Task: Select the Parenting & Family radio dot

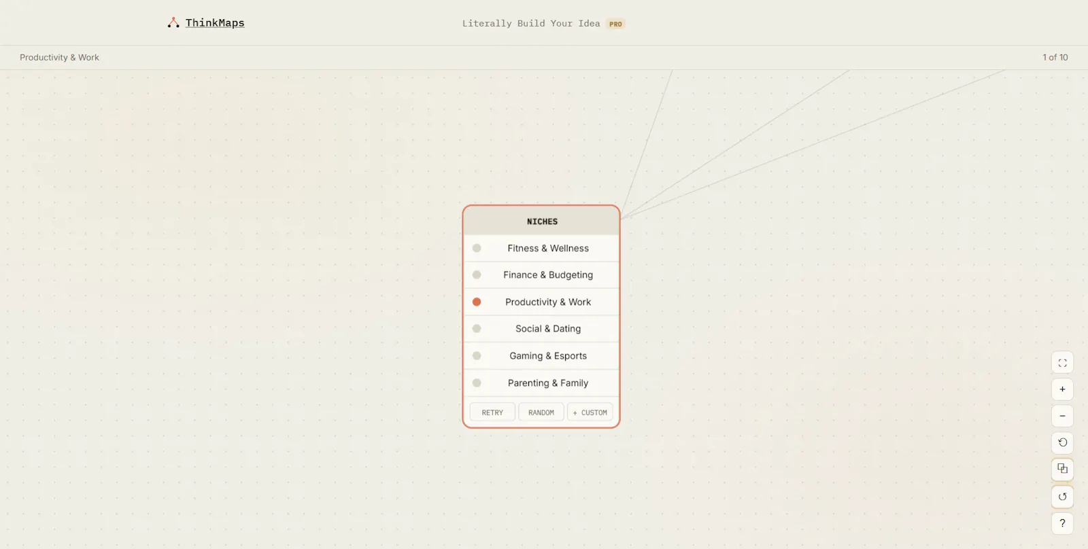Action: point(477,383)
